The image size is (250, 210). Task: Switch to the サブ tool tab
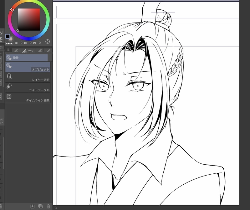pos(28,51)
